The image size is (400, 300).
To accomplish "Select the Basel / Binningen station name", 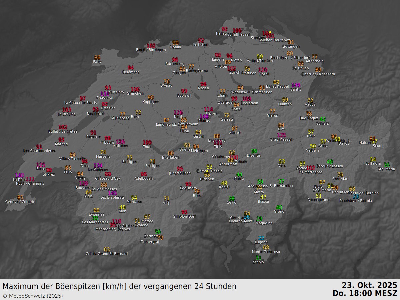I will click(151, 49).
